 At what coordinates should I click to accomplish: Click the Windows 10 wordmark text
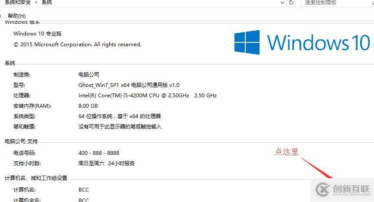319,42
